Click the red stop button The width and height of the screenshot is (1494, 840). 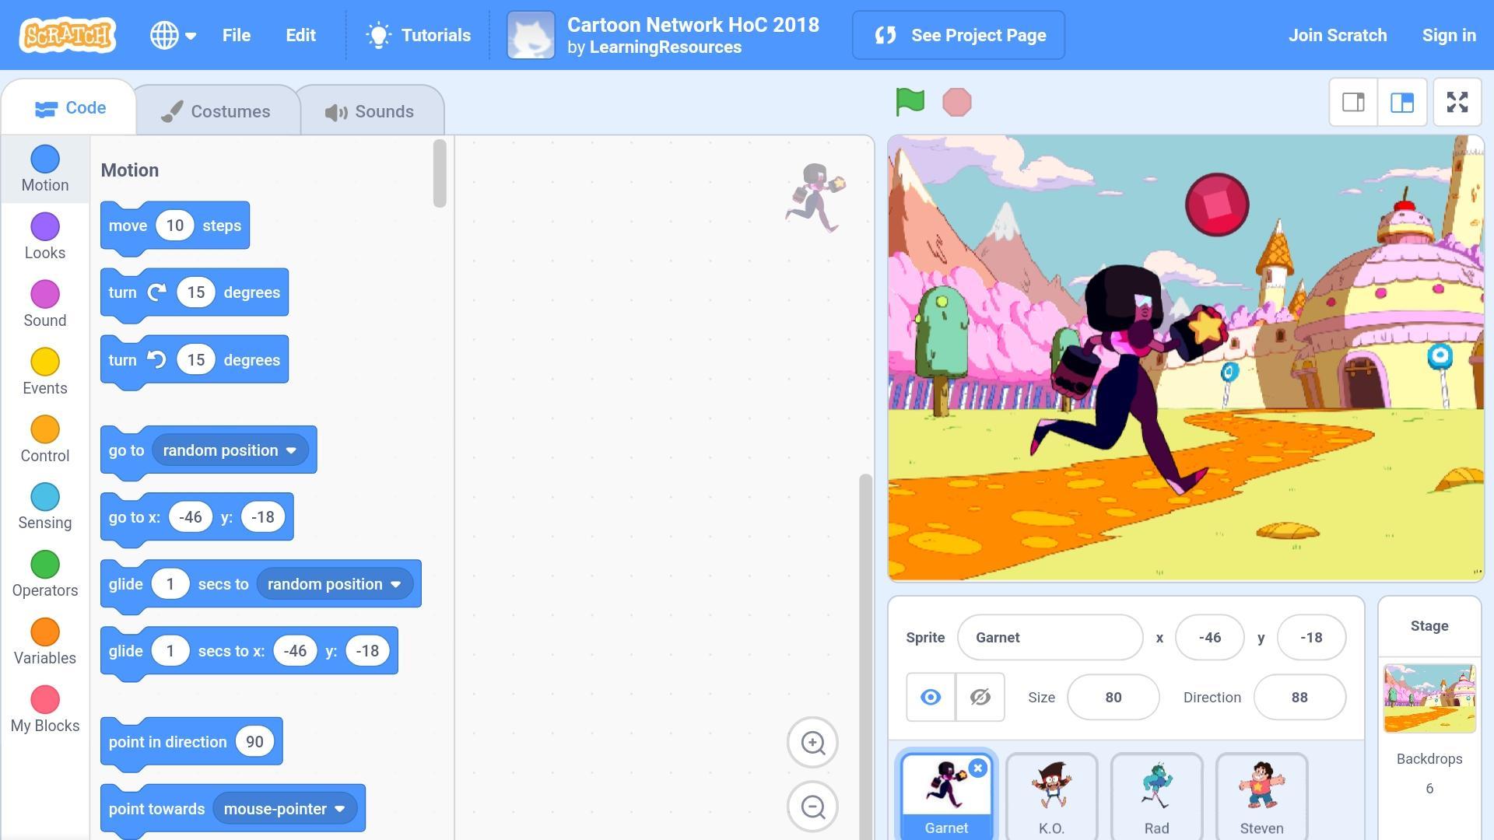[956, 100]
